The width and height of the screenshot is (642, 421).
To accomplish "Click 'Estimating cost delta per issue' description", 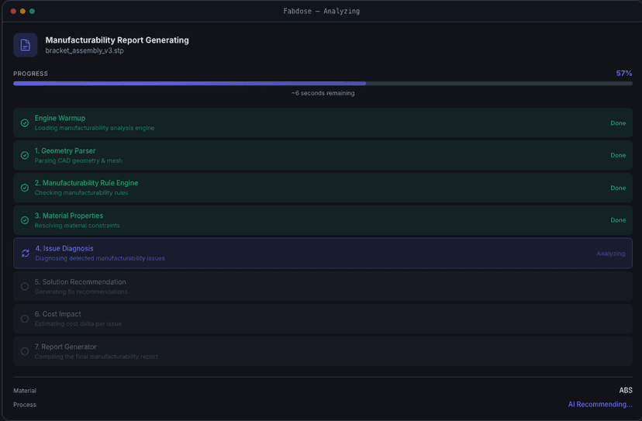I will click(78, 324).
